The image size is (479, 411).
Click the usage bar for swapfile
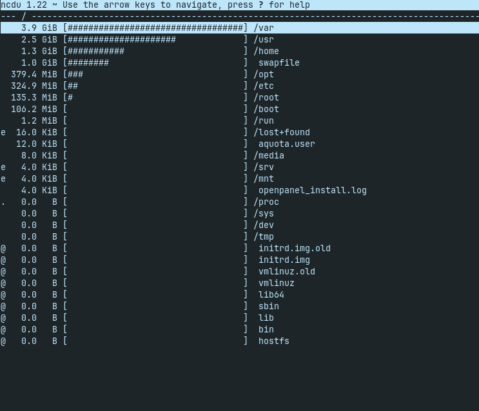pos(155,62)
